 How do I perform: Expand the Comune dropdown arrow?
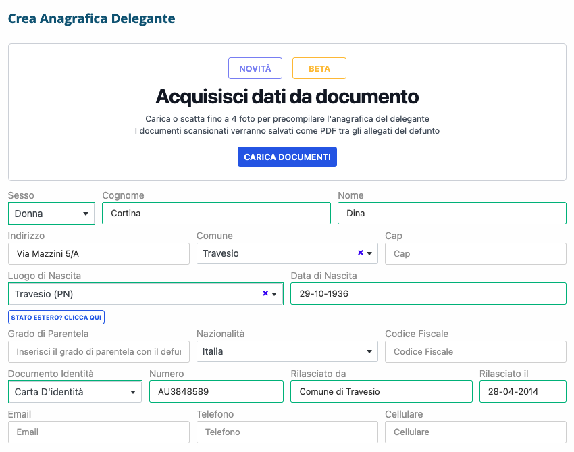[x=369, y=254]
